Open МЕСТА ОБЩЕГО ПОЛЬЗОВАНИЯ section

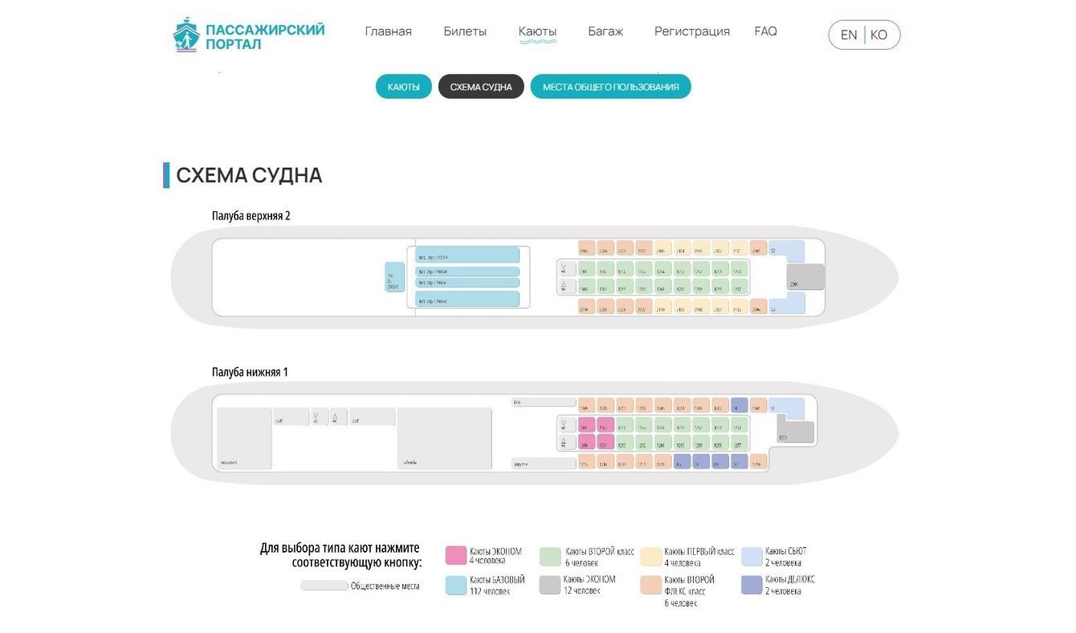point(610,87)
